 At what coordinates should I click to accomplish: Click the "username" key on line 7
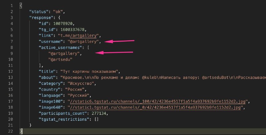coord(51,42)
